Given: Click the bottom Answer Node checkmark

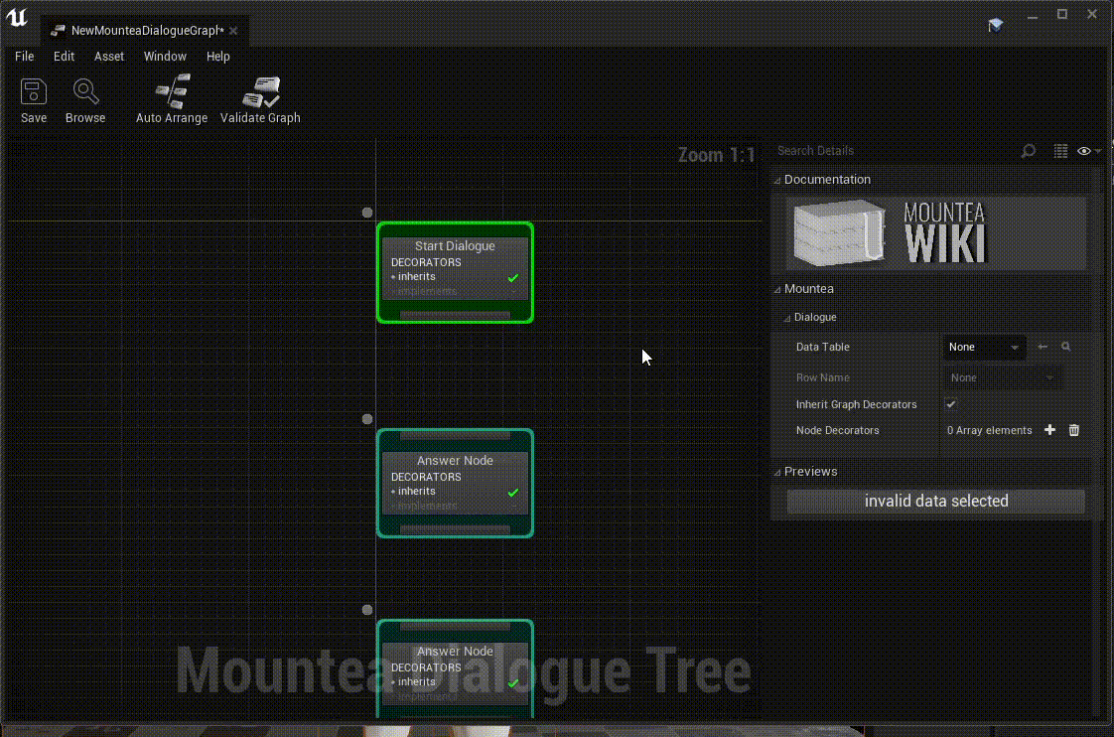Looking at the screenshot, I should click(513, 683).
